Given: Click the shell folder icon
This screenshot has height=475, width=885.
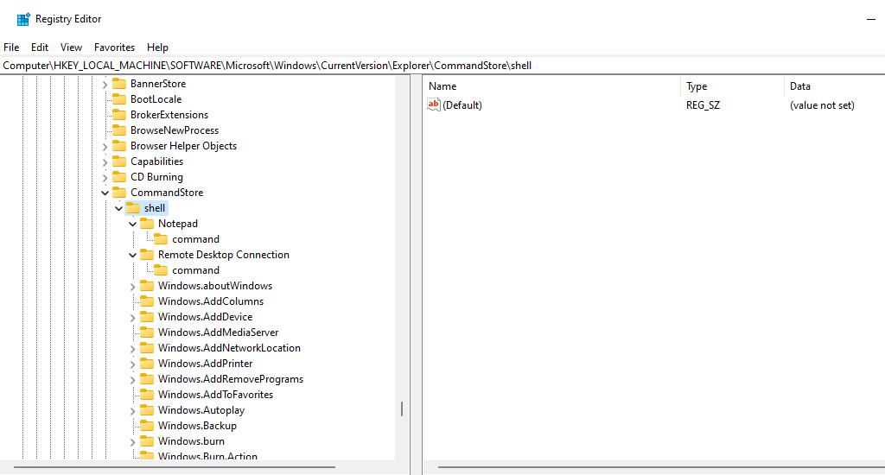Looking at the screenshot, I should [x=133, y=208].
